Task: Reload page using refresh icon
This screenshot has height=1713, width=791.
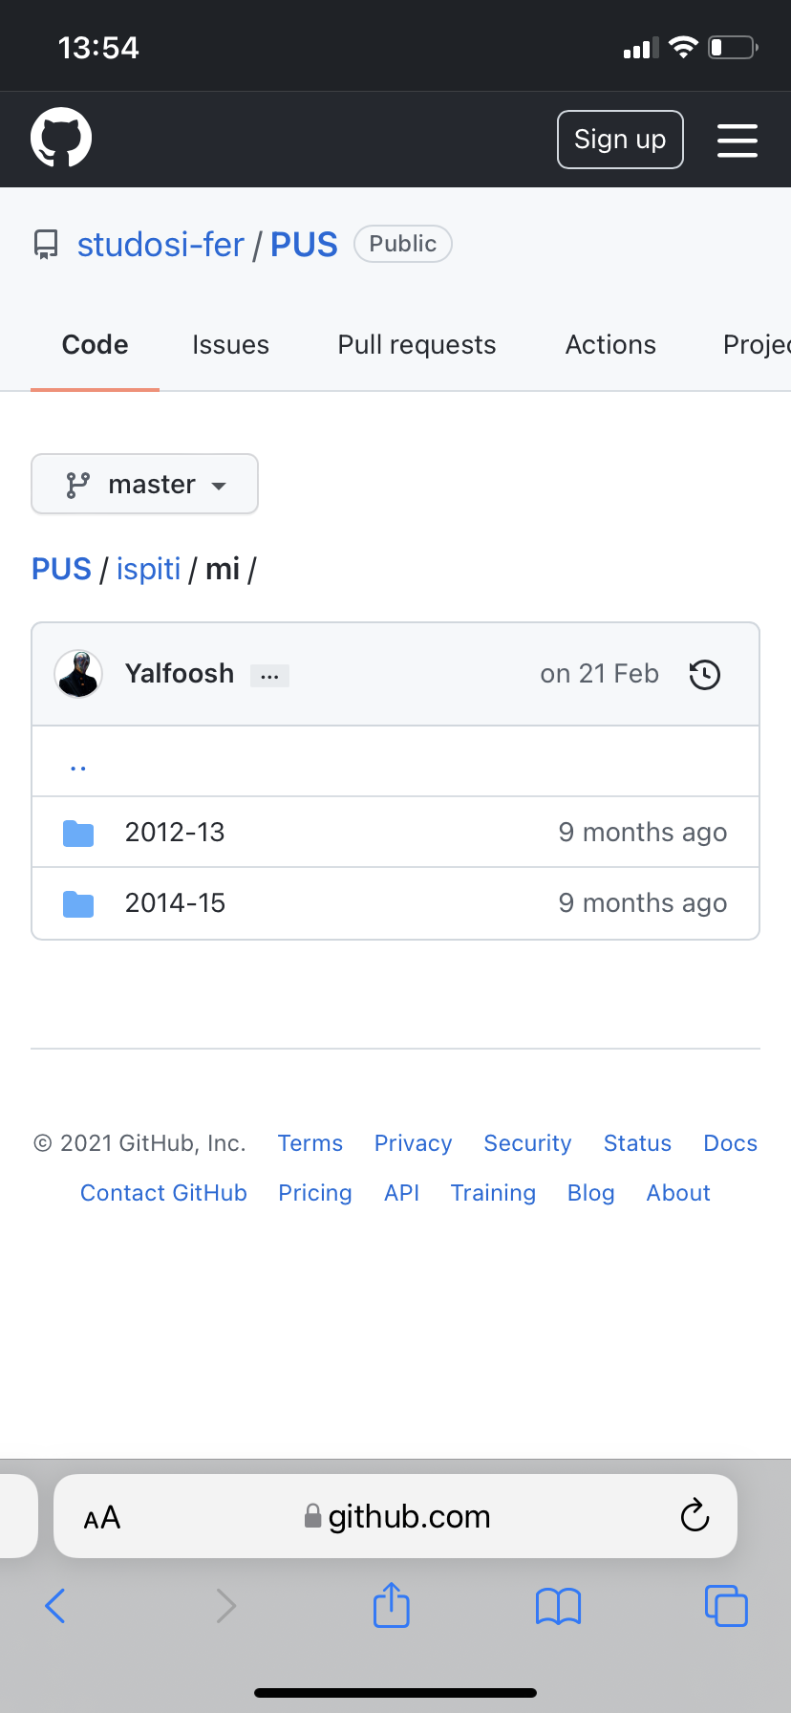Action: 695,1515
